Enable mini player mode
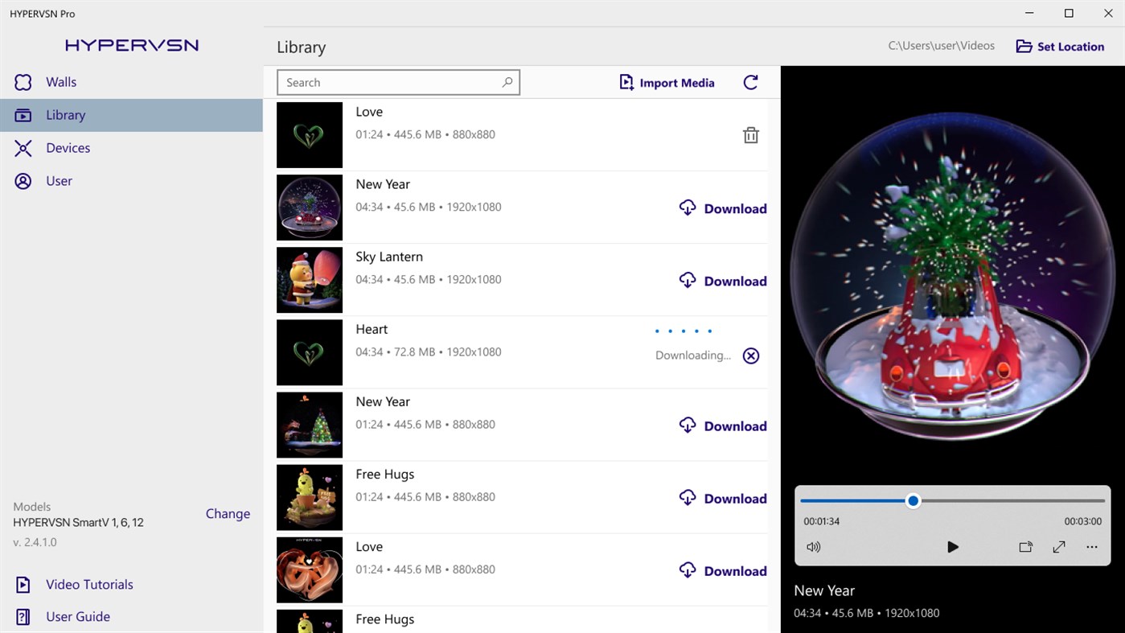This screenshot has width=1125, height=633. click(x=1025, y=547)
